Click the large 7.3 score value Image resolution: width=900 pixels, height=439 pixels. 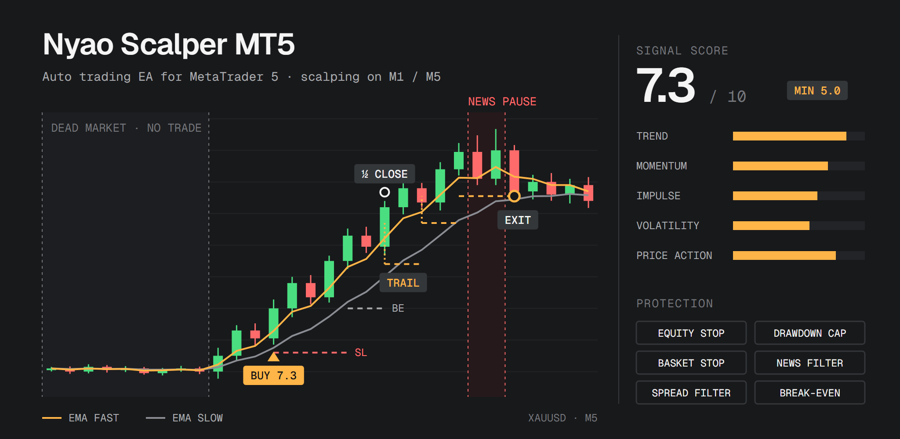[x=665, y=86]
